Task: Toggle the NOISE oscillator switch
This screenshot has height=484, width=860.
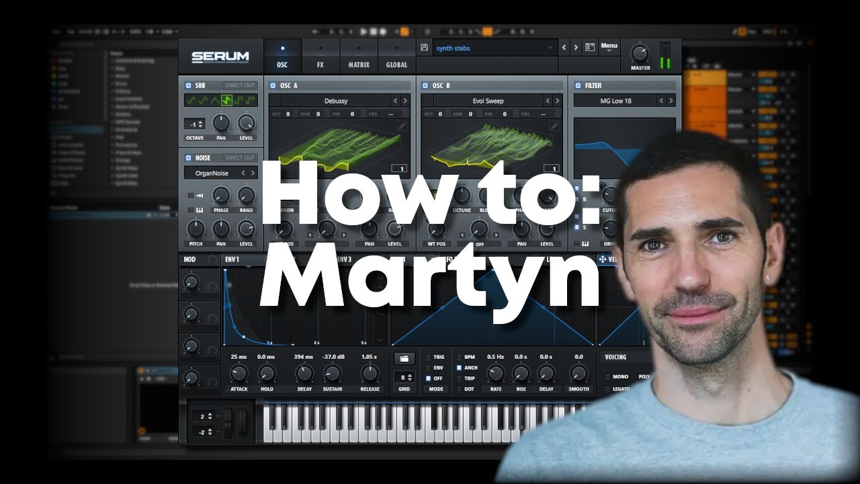Action: (187, 158)
